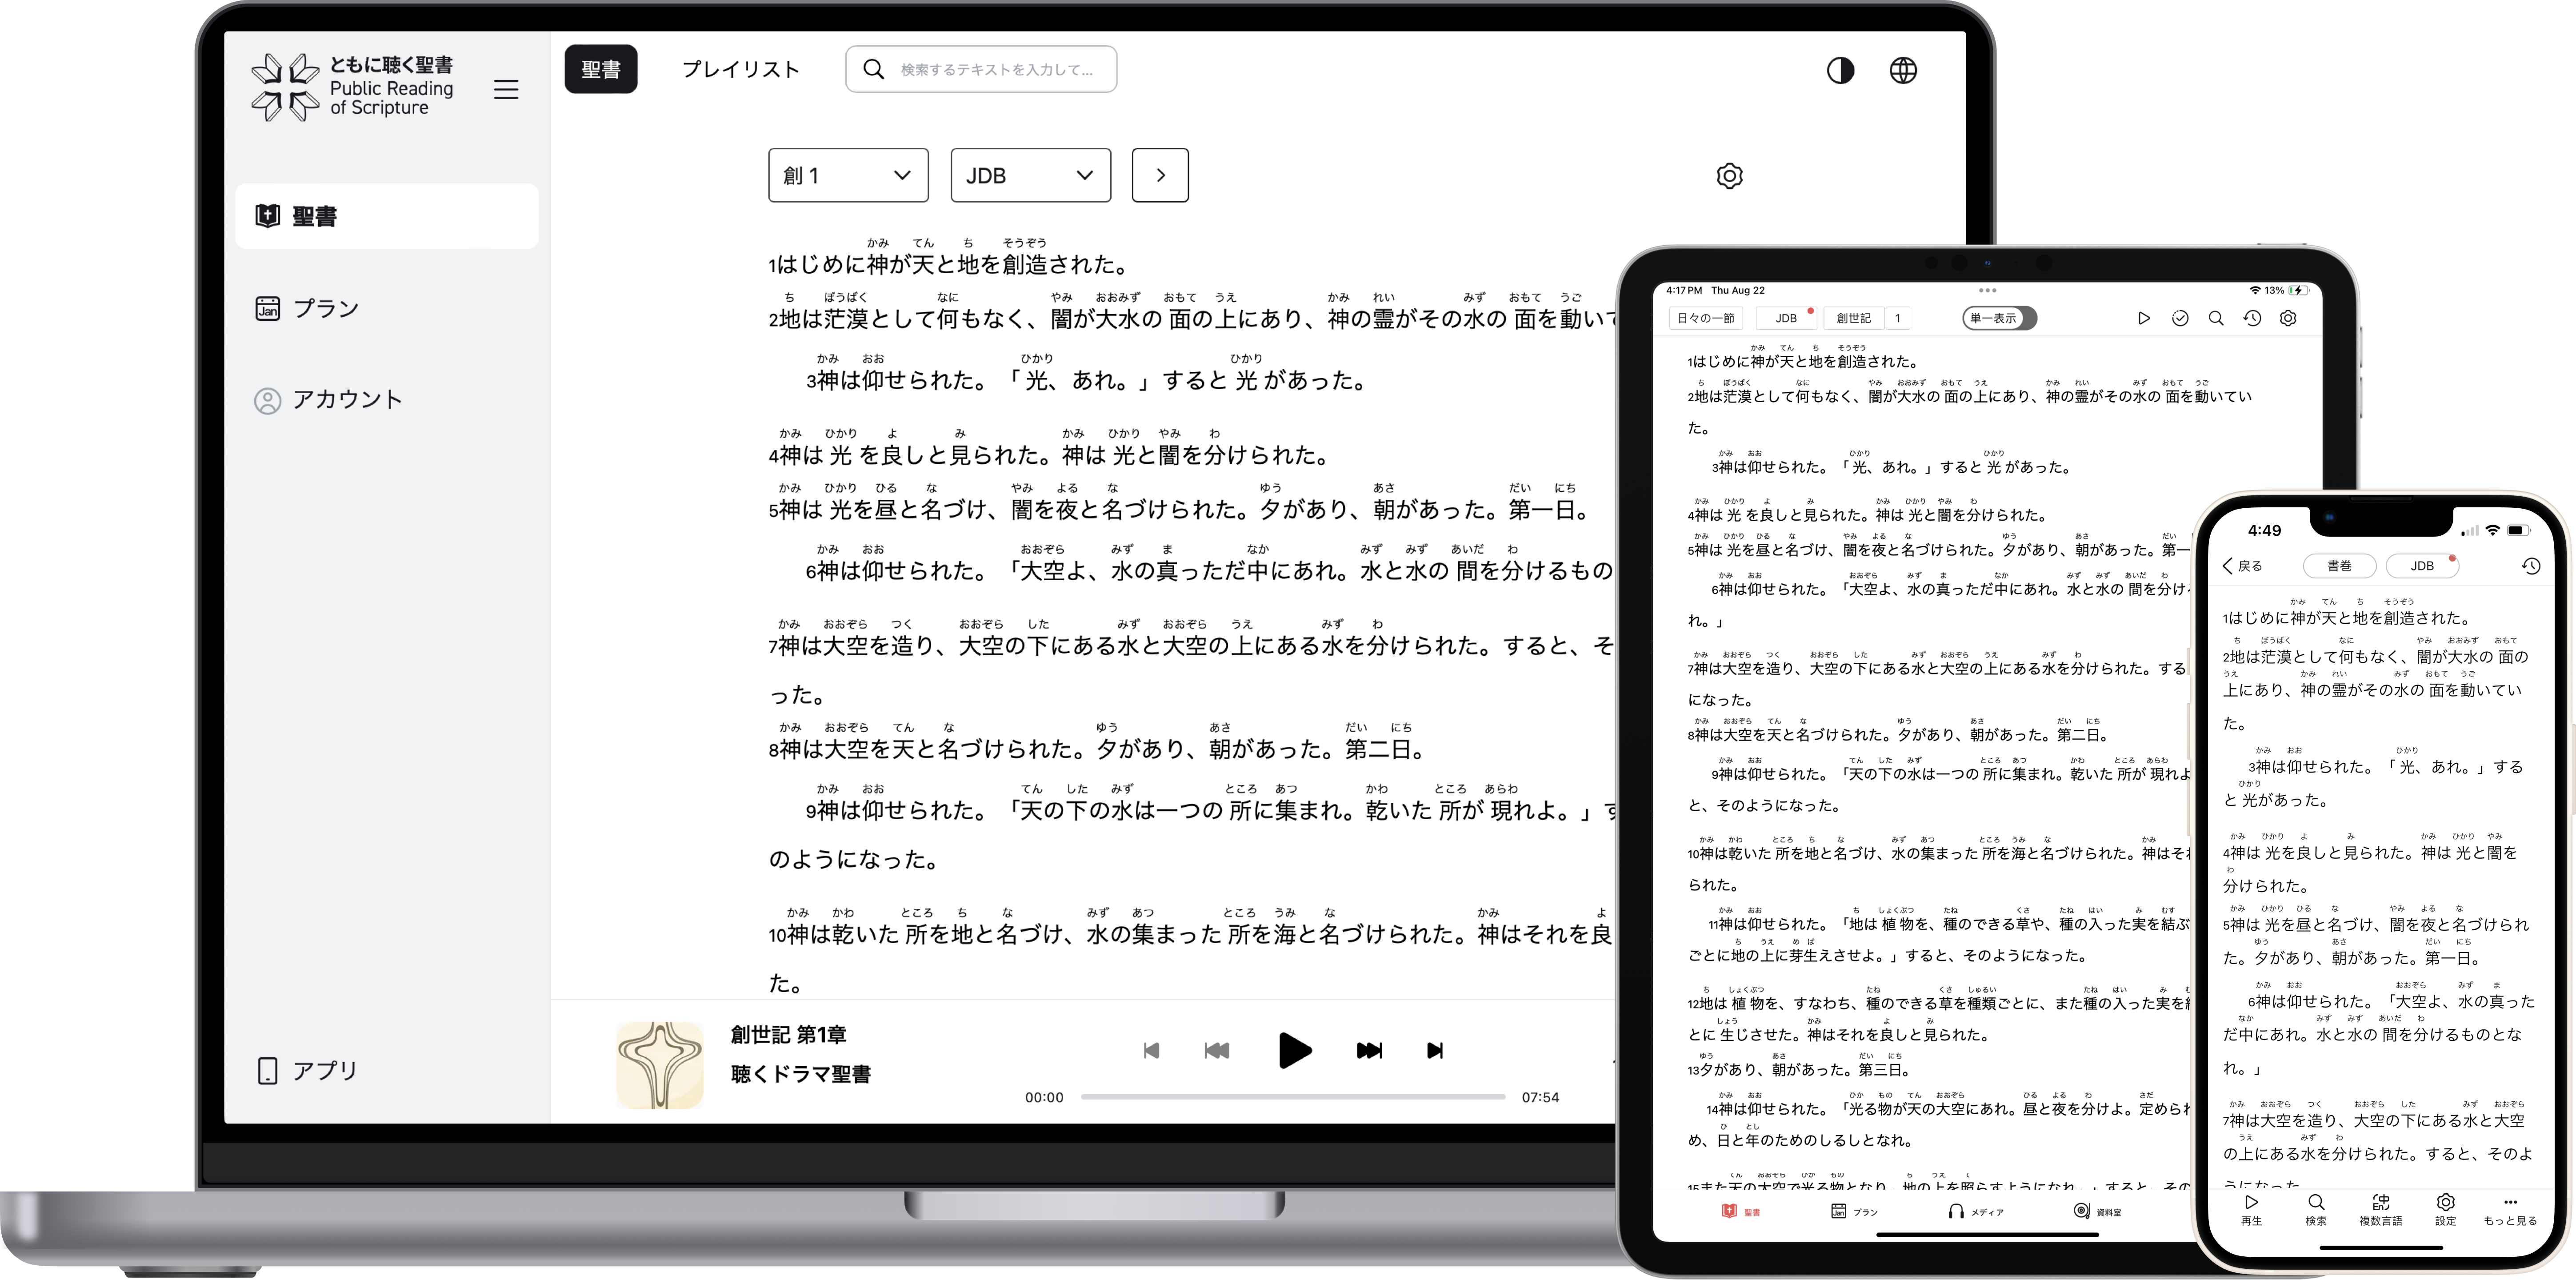Play the 創世記 第1章 audio
This screenshot has height=1287, width=2576.
pos(1294,1050)
